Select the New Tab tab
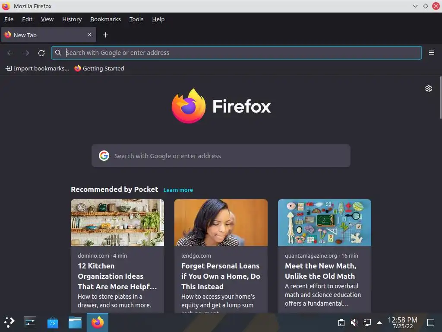Viewport: 442px width, 332px height. [48, 35]
